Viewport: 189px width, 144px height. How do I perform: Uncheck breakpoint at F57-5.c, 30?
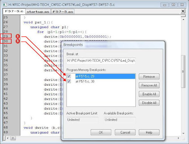(x=69, y=81)
